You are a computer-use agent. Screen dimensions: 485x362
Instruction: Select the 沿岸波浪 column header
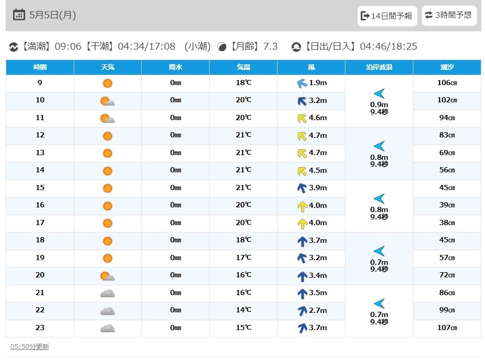click(x=379, y=67)
